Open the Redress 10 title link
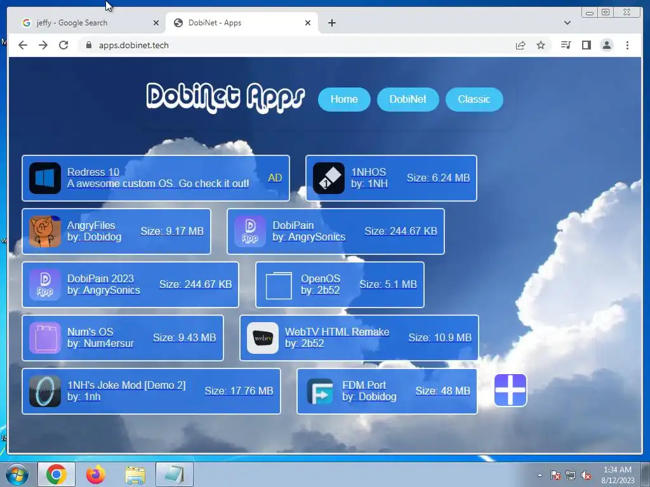 tap(93, 172)
